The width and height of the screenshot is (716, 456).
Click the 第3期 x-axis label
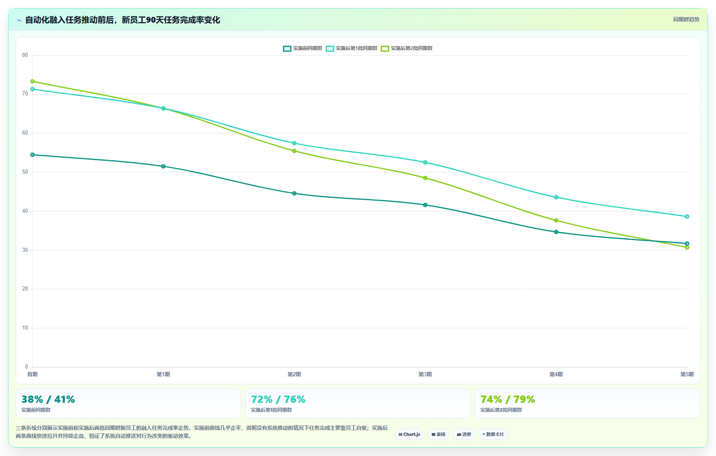[x=425, y=374]
